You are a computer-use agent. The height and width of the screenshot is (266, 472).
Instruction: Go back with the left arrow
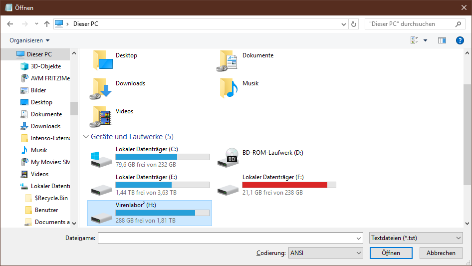tap(10, 24)
